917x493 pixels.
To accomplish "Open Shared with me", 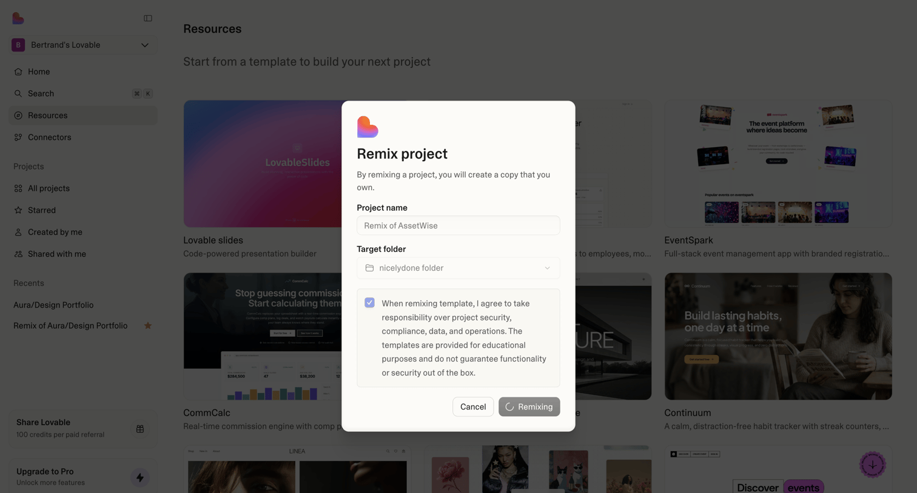I will [83, 254].
